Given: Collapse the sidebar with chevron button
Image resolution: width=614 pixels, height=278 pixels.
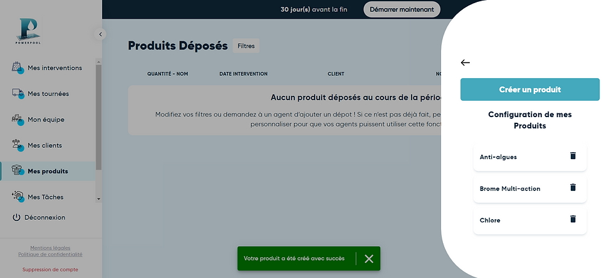Looking at the screenshot, I should pyautogui.click(x=100, y=34).
